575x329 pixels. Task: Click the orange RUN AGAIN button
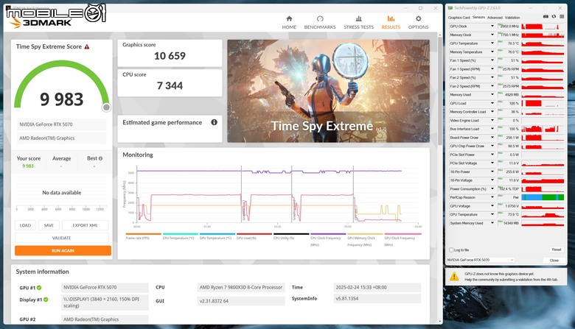coord(63,251)
